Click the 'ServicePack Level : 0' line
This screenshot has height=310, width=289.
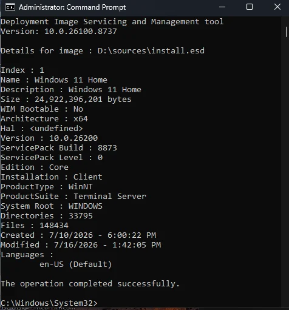[x=52, y=158]
